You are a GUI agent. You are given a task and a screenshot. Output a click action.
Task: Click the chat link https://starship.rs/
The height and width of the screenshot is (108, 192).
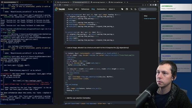[169, 9]
